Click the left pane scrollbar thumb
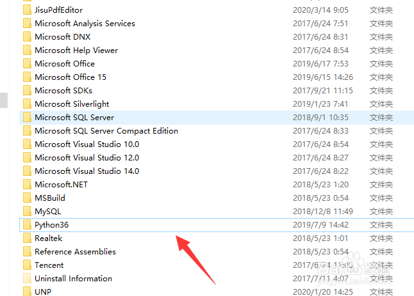 pyautogui.click(x=4, y=100)
